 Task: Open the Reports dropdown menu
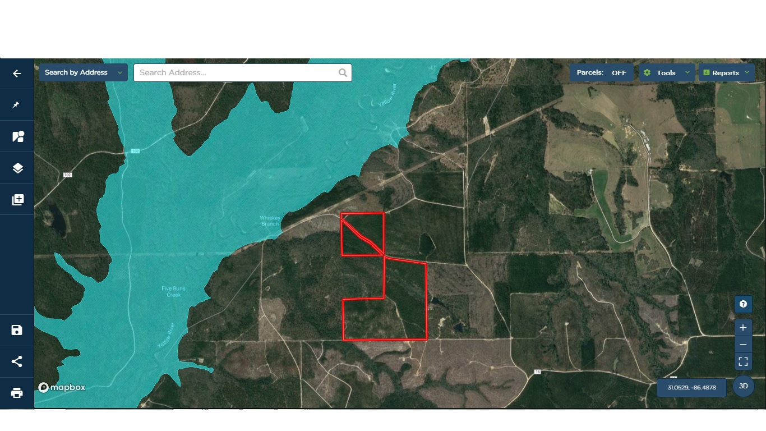[726, 73]
